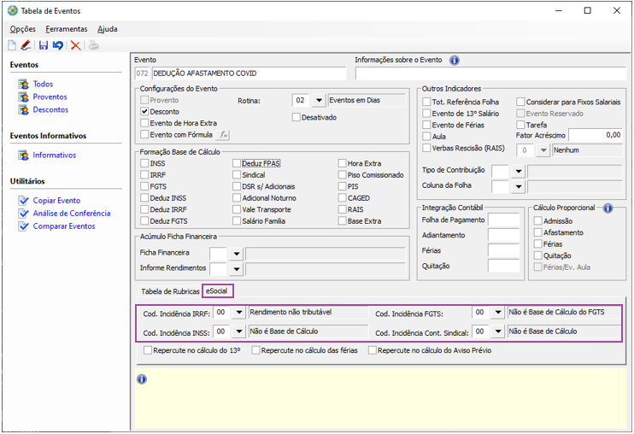The height and width of the screenshot is (434, 634).
Task: Enable the Vale Transporte checkbox
Action: [x=237, y=209]
